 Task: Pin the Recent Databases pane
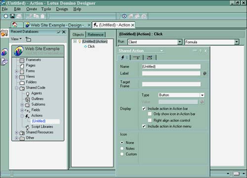point(58,32)
